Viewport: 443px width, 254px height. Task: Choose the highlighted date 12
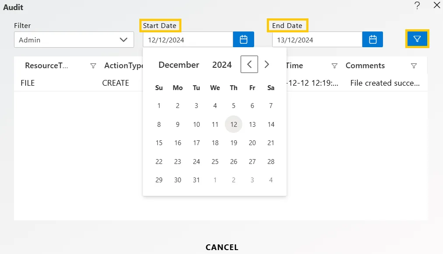point(234,124)
